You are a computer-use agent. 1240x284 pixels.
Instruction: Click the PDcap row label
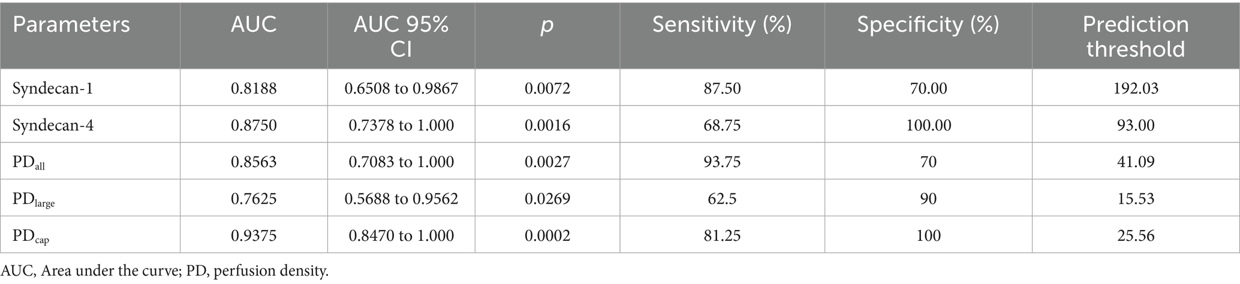pyautogui.click(x=31, y=236)
